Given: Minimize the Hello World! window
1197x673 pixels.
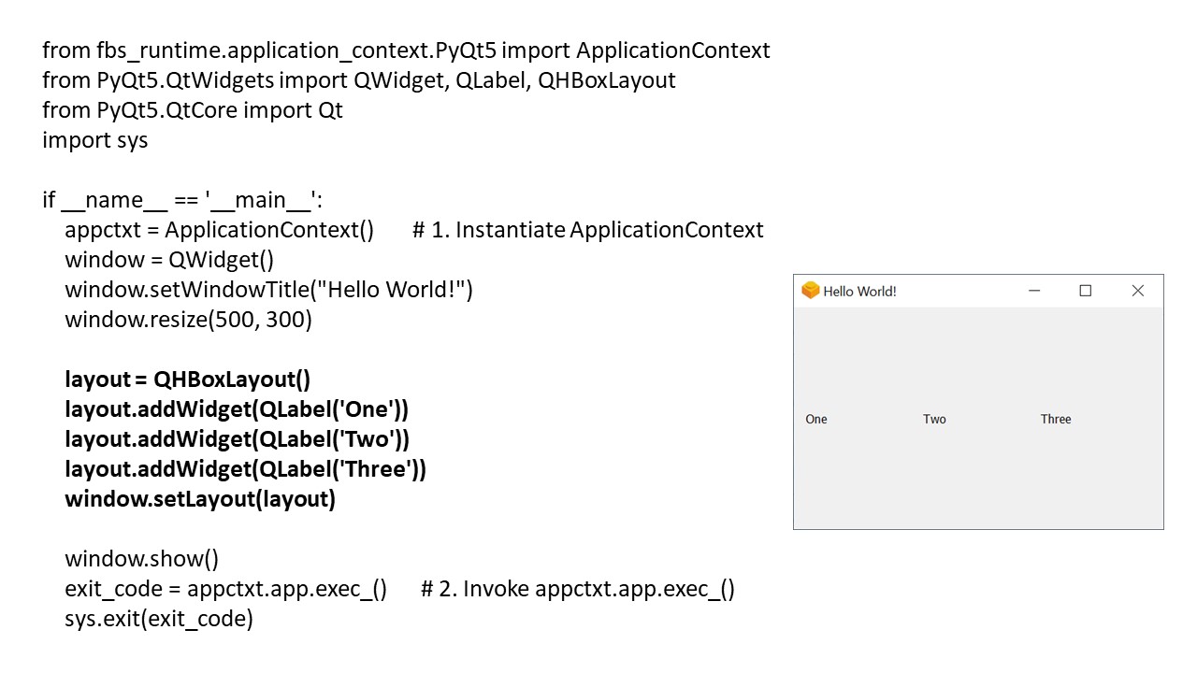Looking at the screenshot, I should pos(1034,291).
